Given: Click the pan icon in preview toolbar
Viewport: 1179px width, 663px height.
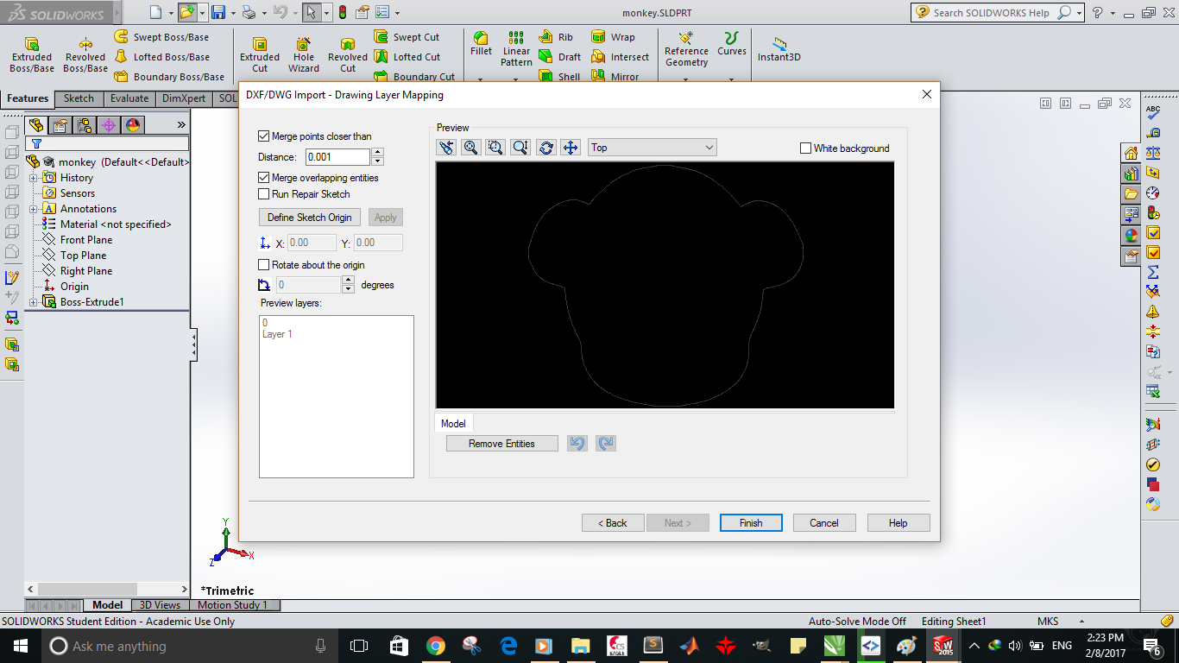Looking at the screenshot, I should (x=571, y=148).
